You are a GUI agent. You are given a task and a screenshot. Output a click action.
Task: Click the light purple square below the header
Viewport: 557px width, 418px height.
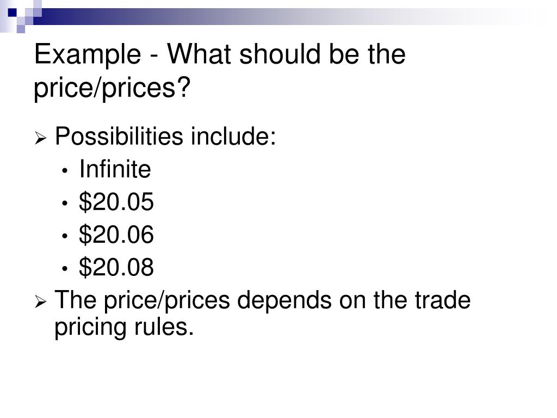click(21, 29)
